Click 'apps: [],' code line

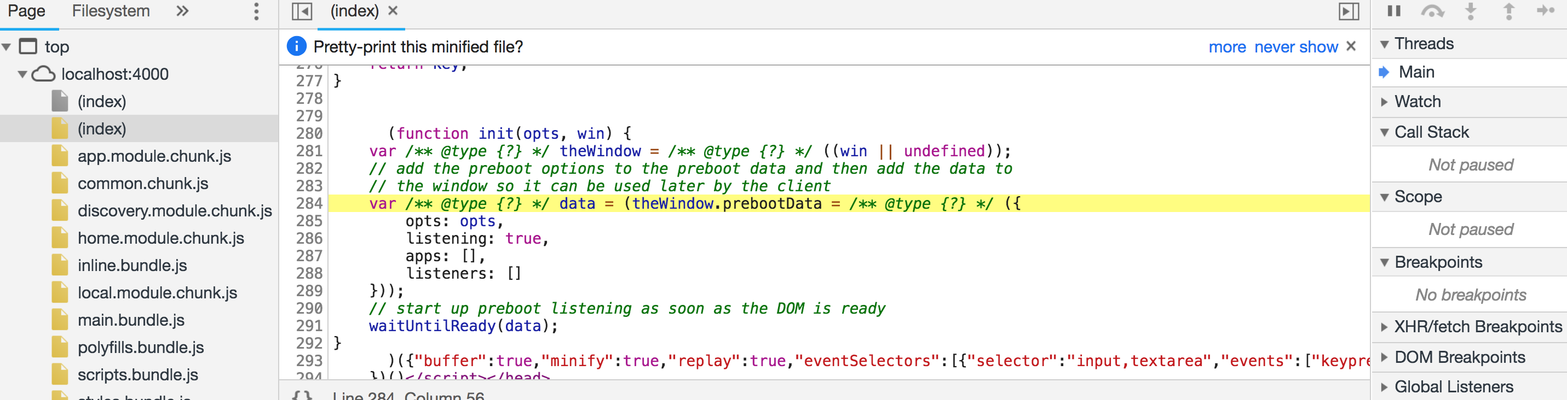click(x=445, y=256)
